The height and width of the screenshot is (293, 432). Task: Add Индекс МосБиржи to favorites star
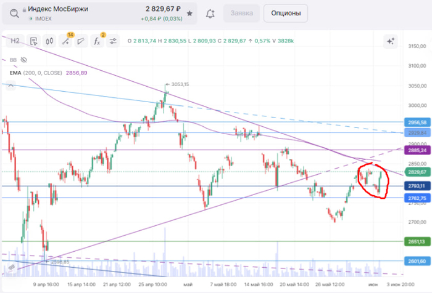pos(189,13)
